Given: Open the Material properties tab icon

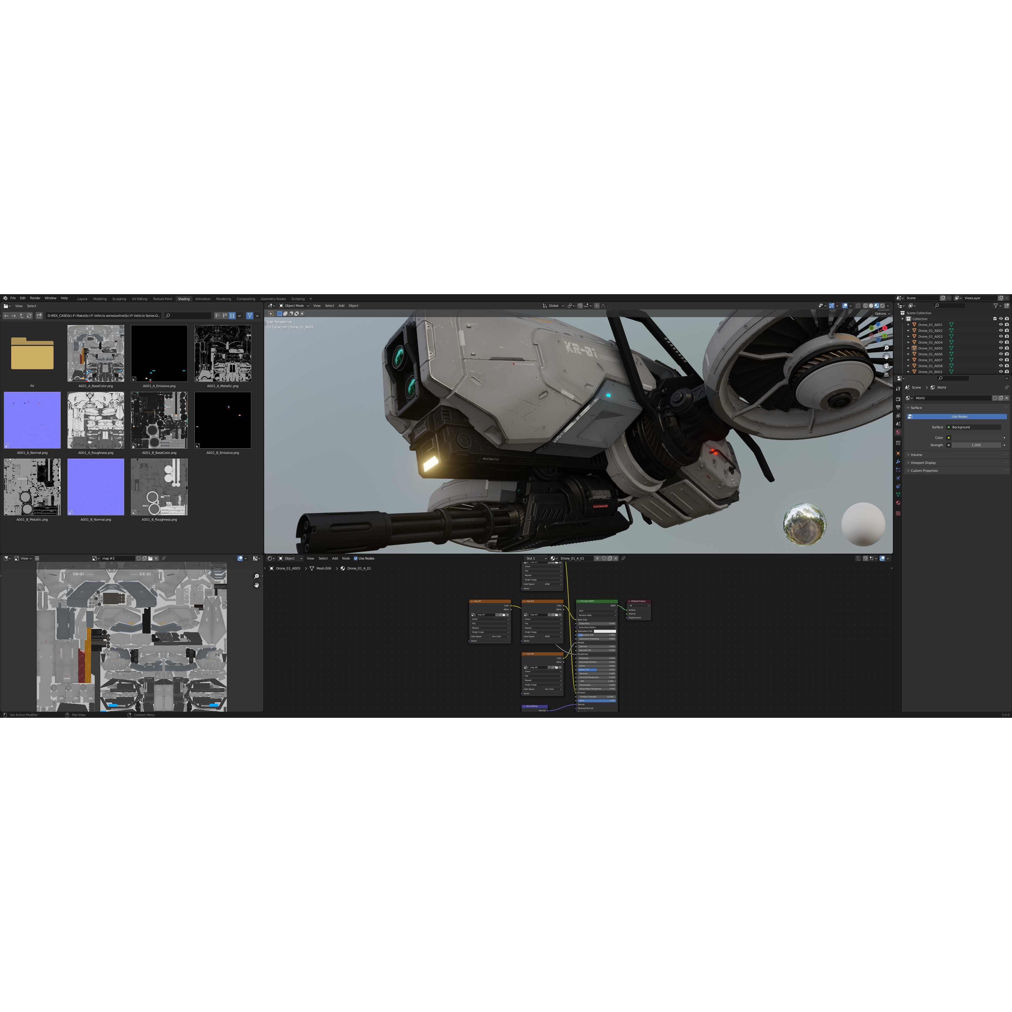Looking at the screenshot, I should click(x=898, y=503).
